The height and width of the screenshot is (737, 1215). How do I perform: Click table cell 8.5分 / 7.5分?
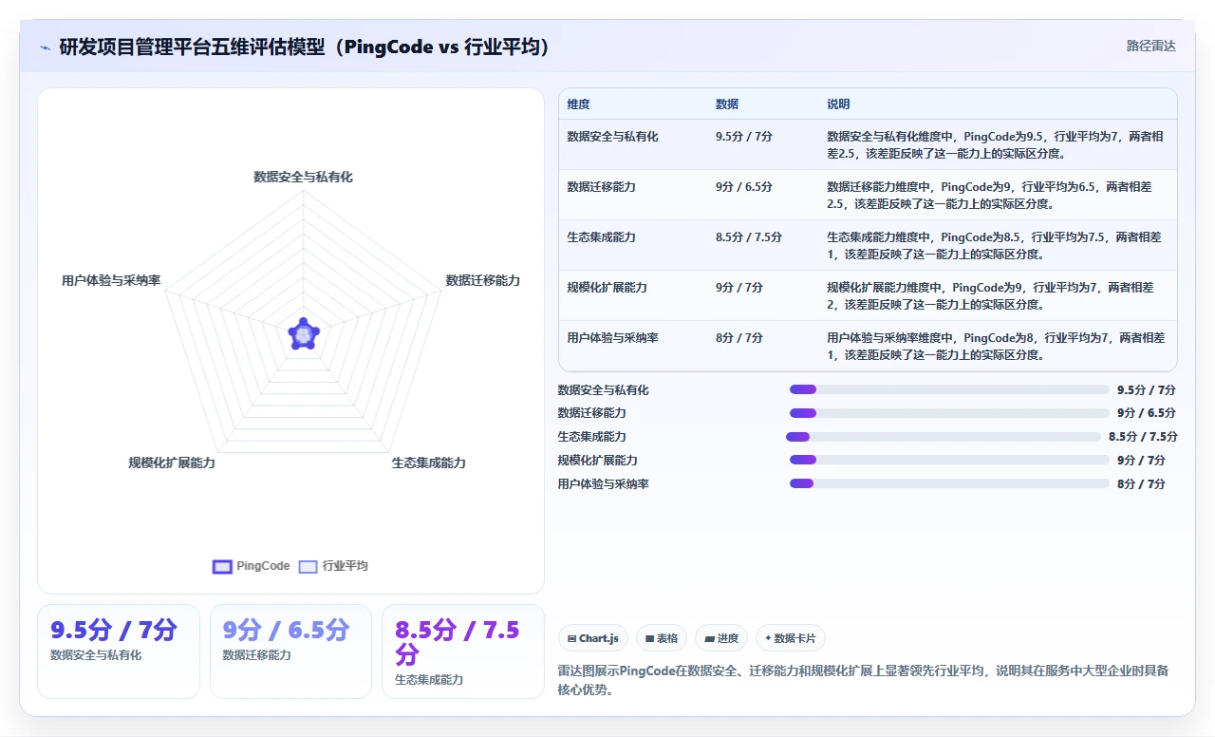coord(749,237)
